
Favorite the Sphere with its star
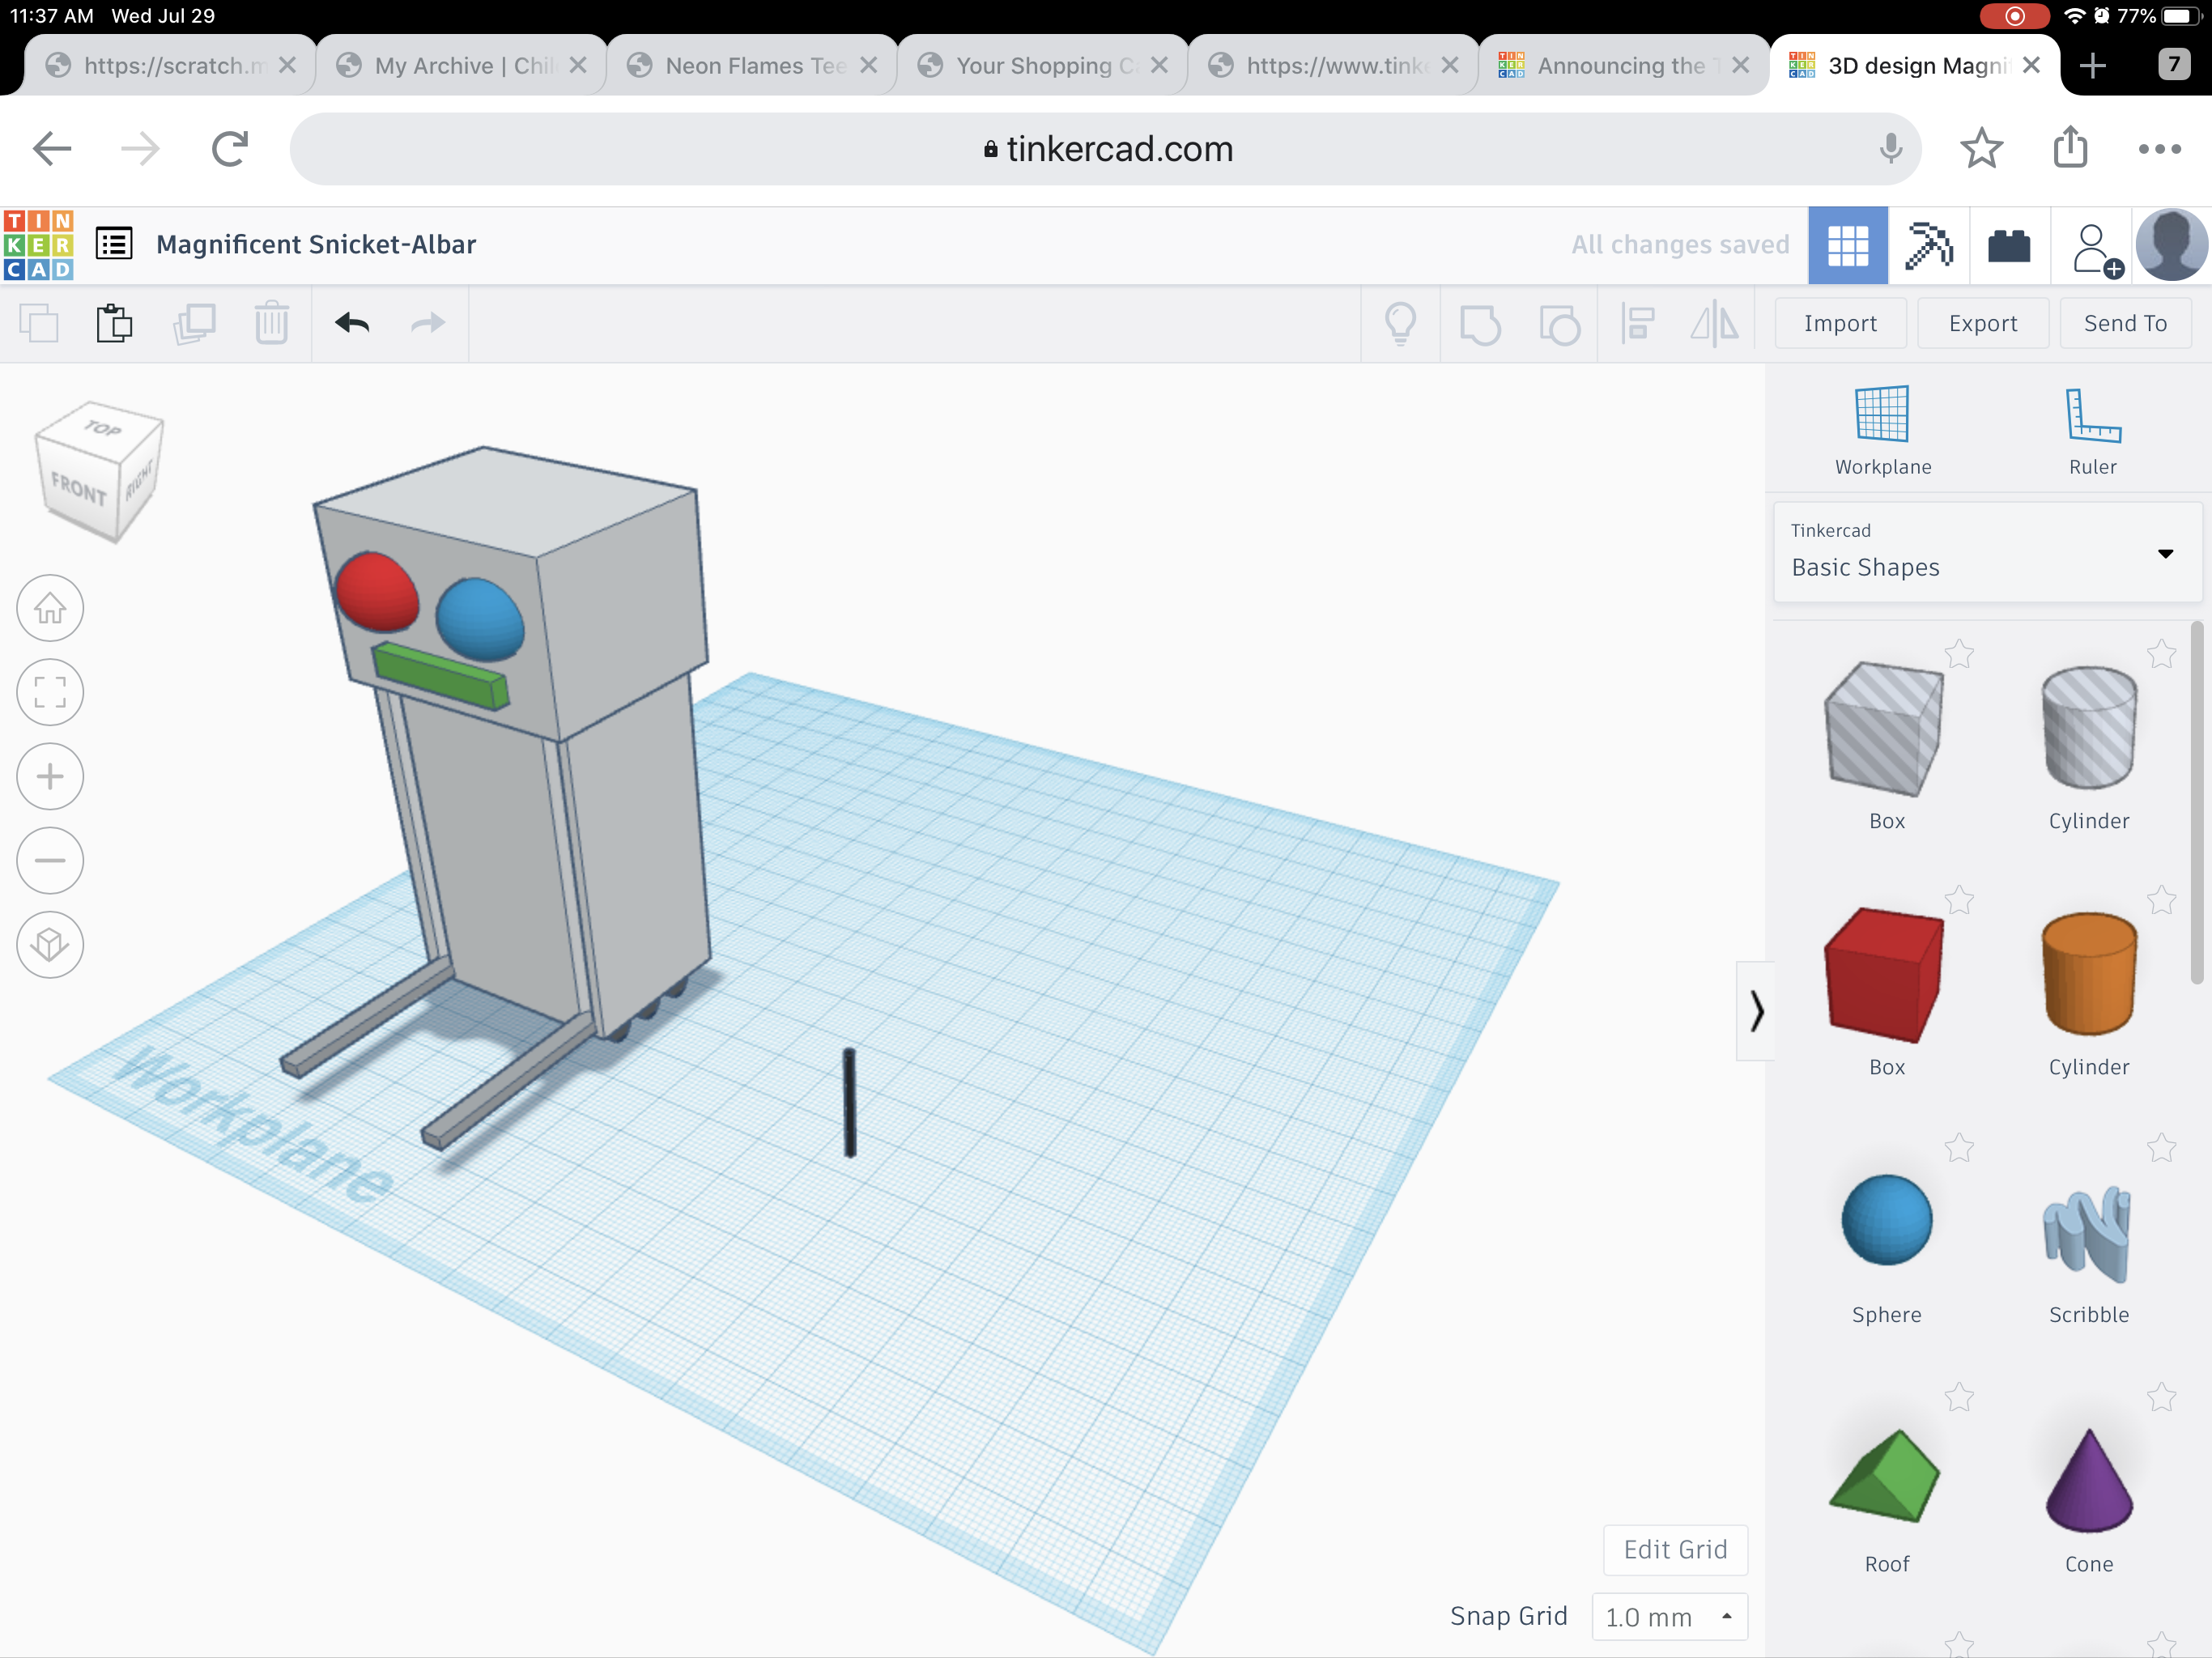pos(1959,1147)
